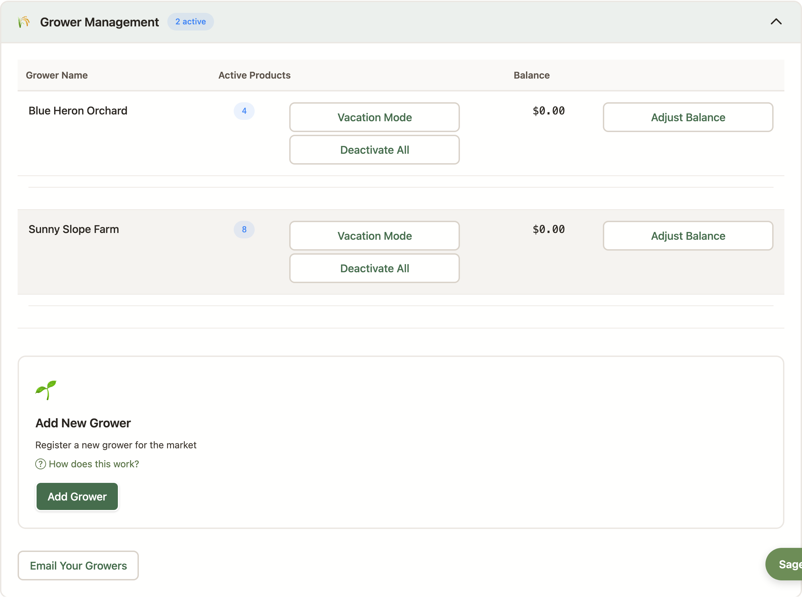Screen dimensions: 802x598
Task: Click Sunny Slope Farm's $0.00 balance
Action: [x=549, y=229]
